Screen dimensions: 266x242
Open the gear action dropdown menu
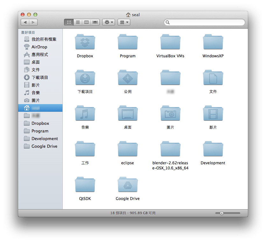(x=109, y=22)
